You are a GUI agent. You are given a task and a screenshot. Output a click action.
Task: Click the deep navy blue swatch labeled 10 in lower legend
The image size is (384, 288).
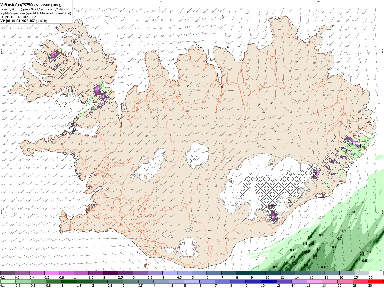coord(268,281)
